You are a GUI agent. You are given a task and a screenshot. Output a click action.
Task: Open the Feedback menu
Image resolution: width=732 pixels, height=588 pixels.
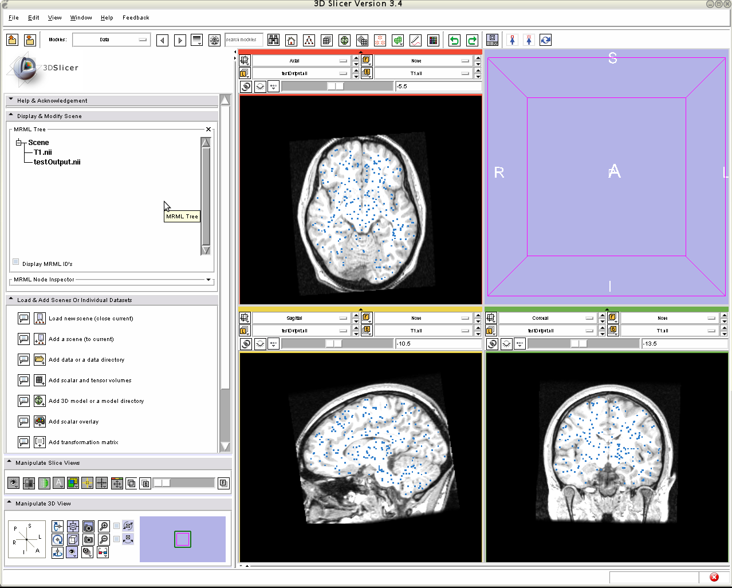click(x=136, y=18)
